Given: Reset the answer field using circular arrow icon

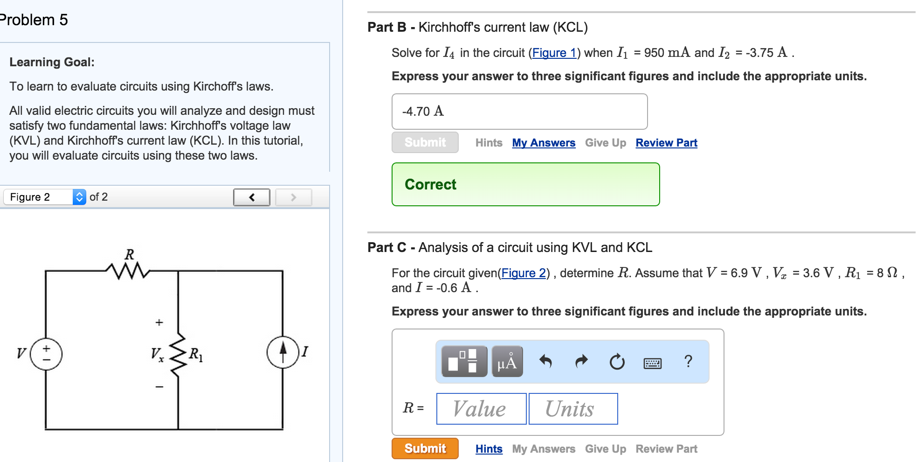Looking at the screenshot, I should click(617, 361).
